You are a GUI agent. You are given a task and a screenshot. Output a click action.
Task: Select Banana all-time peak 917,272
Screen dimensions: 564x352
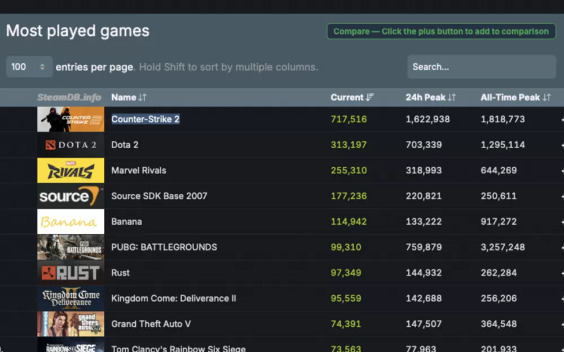coord(499,221)
